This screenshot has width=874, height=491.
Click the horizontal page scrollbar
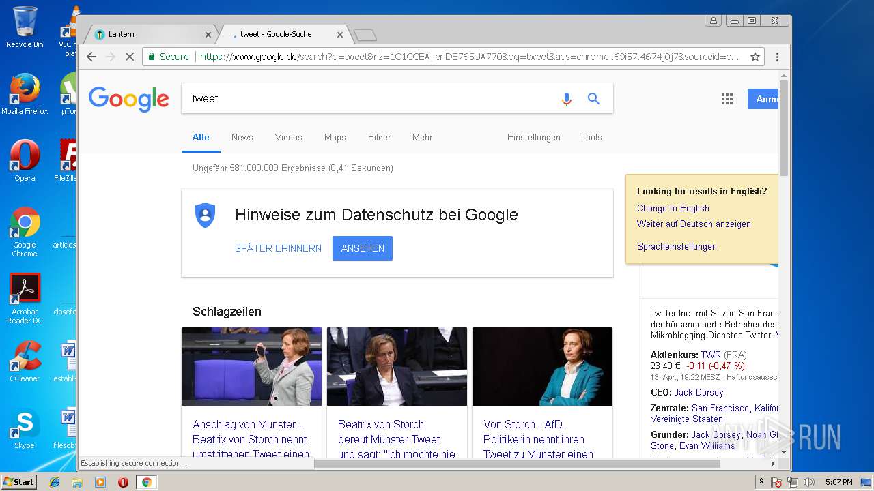(x=517, y=464)
